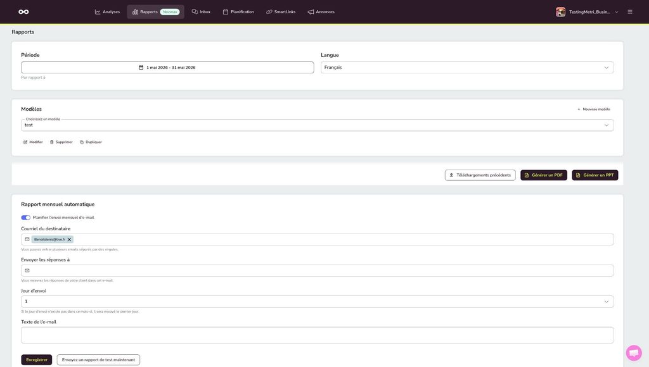This screenshot has width=649, height=367.
Task: Click the Nouveau badge on Rapports
Action: [x=170, y=11]
